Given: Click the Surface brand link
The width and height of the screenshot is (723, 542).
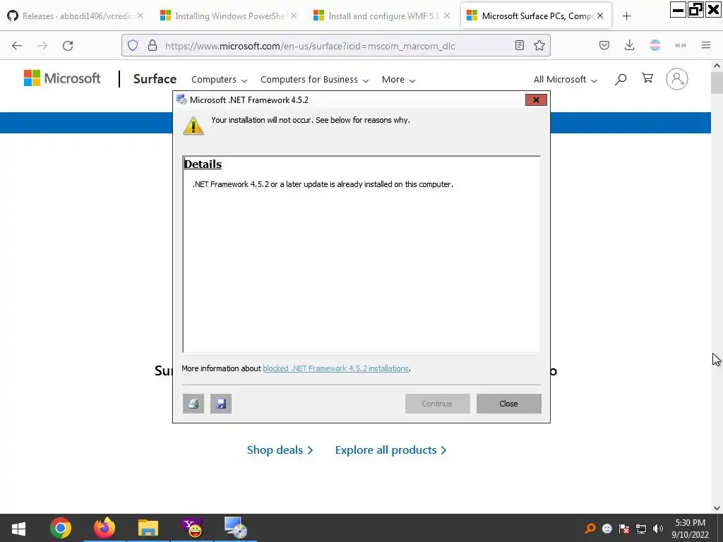Looking at the screenshot, I should coord(155,79).
